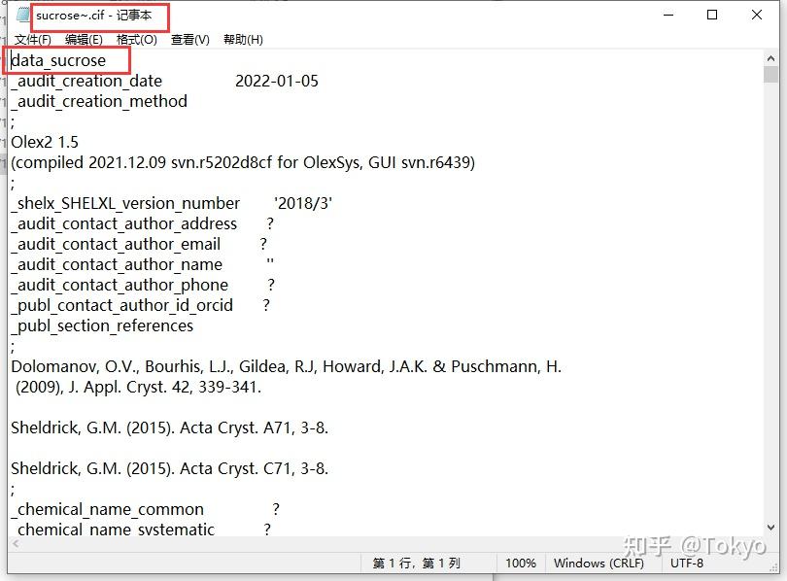Image resolution: width=787 pixels, height=581 pixels.
Task: Click the UTF-8 encoding indicator in status bar
Action: [688, 563]
